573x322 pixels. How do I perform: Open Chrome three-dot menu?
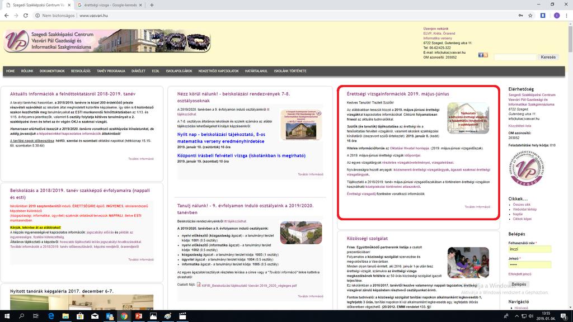click(566, 16)
